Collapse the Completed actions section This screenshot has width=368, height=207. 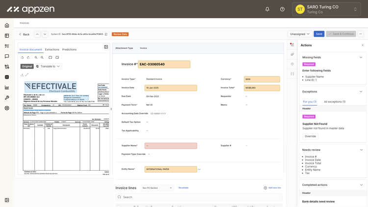(361, 185)
